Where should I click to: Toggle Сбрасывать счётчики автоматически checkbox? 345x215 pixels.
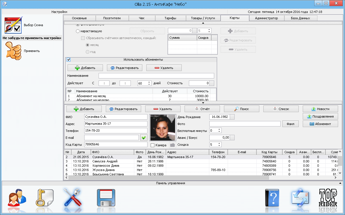[83, 38]
